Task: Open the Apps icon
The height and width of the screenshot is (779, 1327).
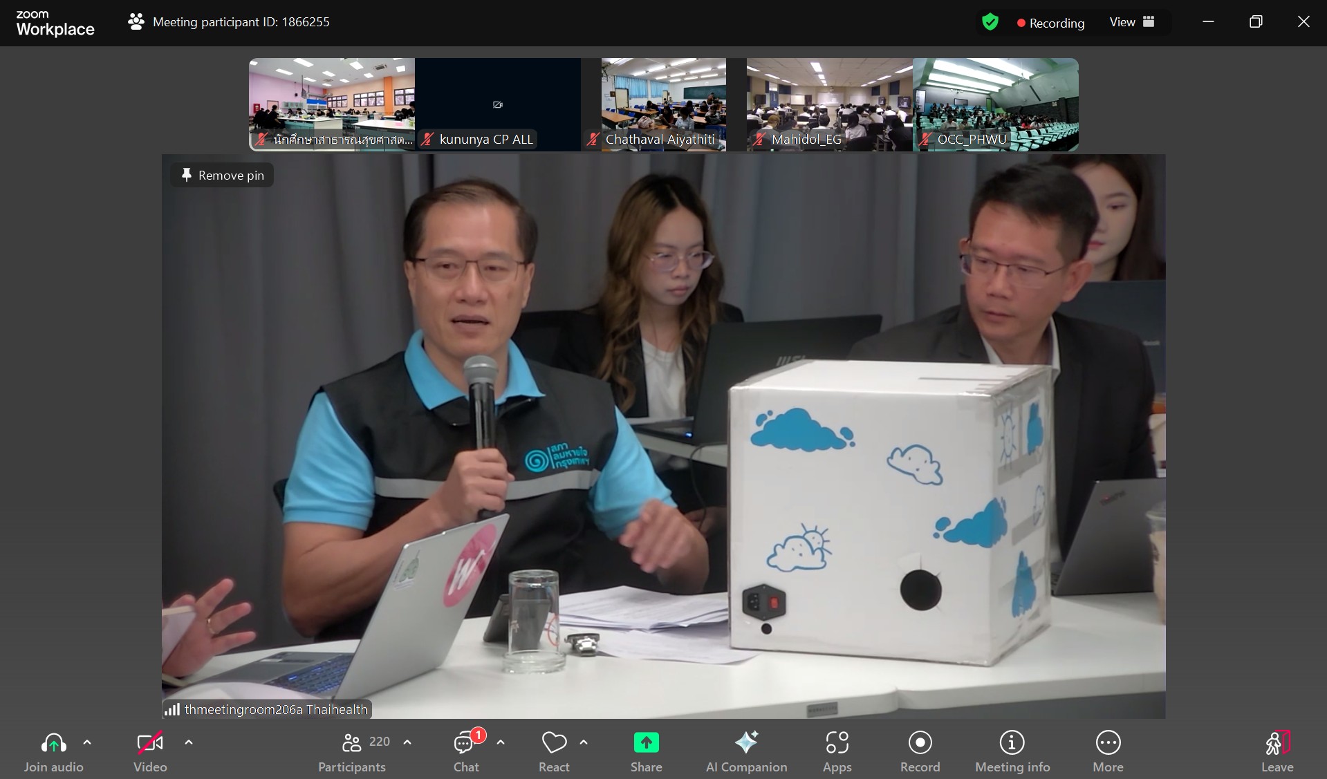Action: click(x=837, y=743)
